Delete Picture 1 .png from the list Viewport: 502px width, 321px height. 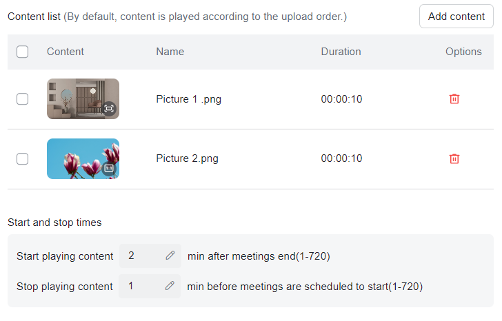(x=454, y=99)
